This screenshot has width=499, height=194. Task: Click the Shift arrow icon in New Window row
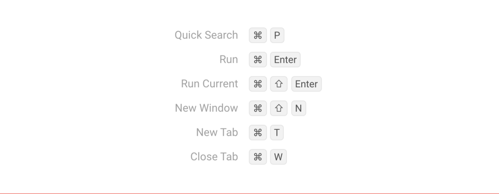point(279,108)
